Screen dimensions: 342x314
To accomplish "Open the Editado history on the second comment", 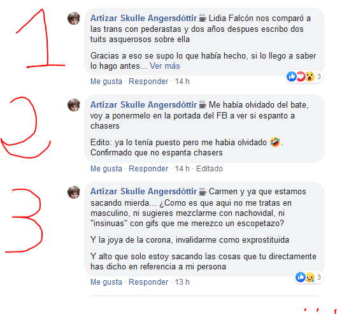I will (210, 169).
